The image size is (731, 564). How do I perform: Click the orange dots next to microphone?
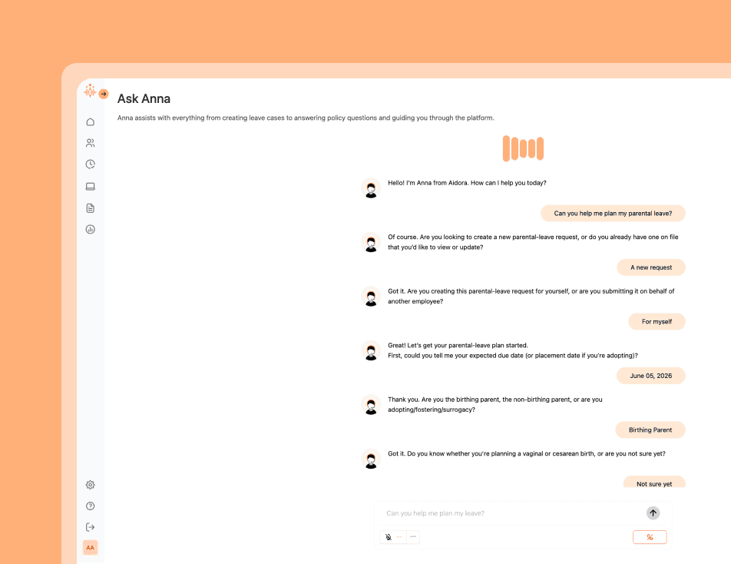pyautogui.click(x=399, y=537)
